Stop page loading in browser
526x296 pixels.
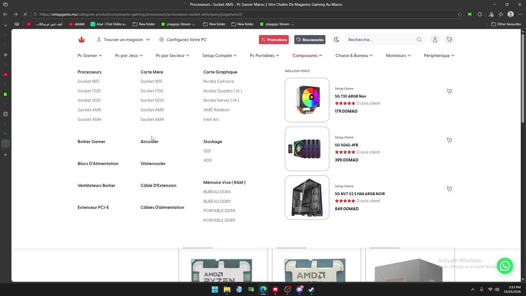click(x=25, y=14)
